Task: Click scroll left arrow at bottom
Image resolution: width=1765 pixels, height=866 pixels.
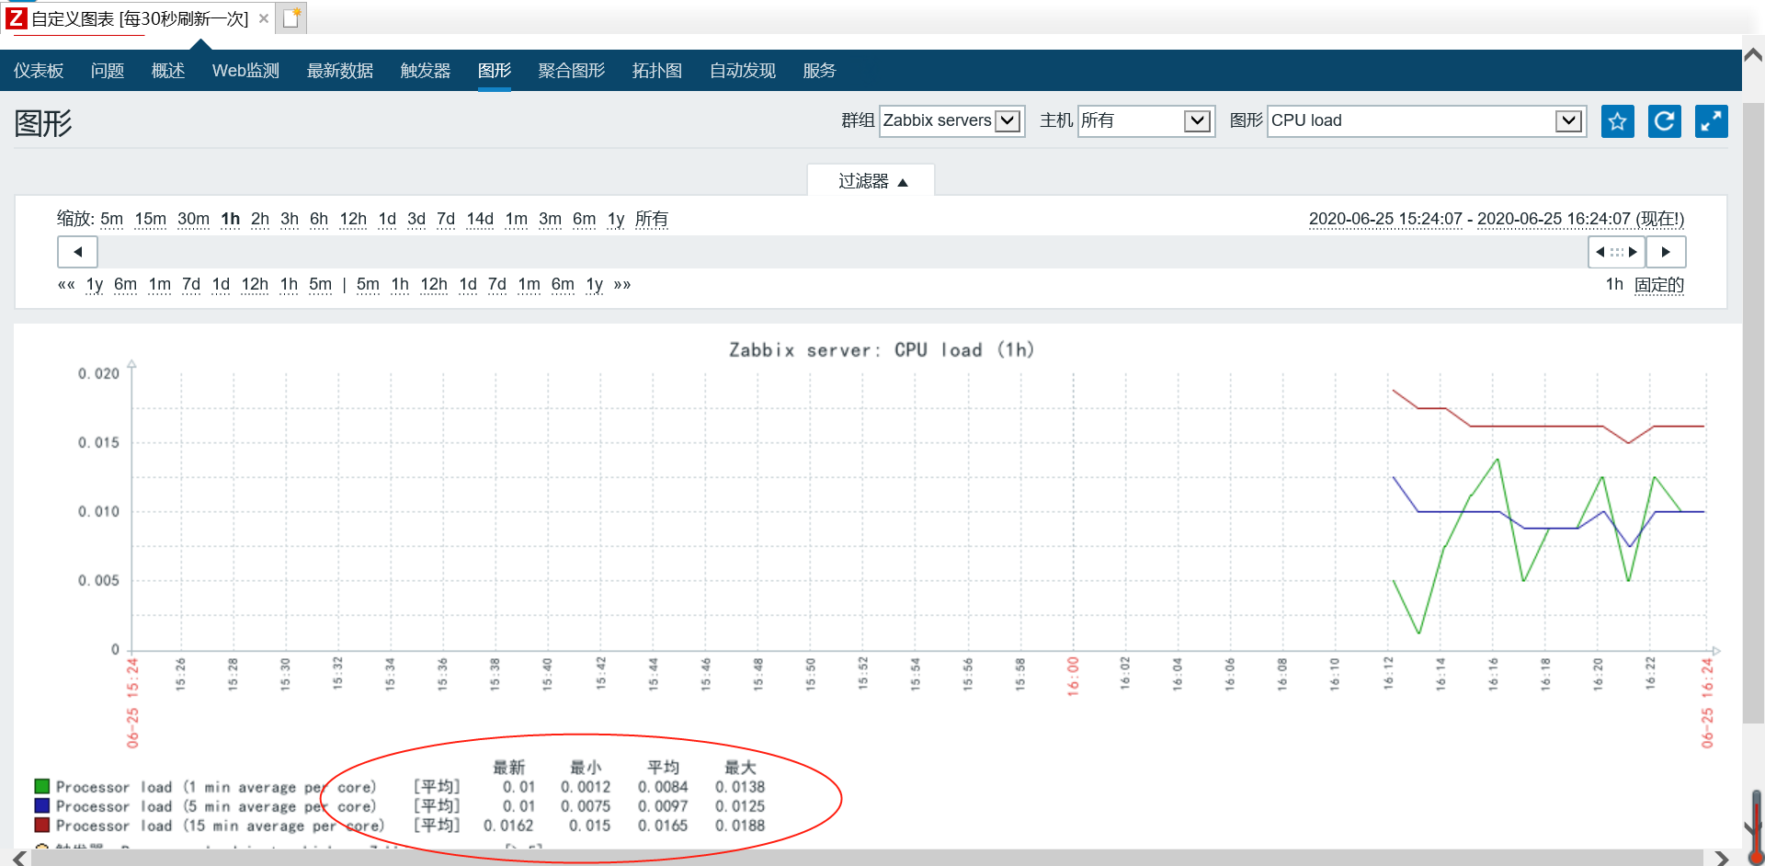Action: pyautogui.click(x=19, y=858)
